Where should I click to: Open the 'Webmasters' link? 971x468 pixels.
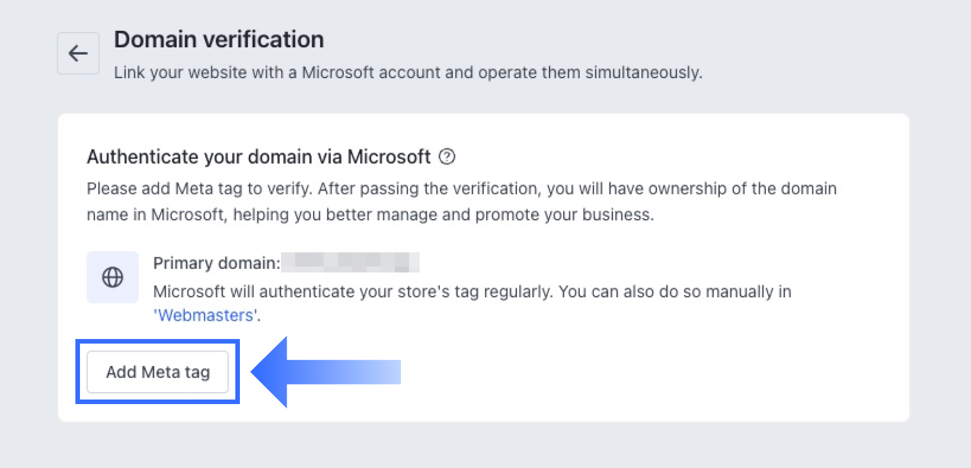(206, 315)
